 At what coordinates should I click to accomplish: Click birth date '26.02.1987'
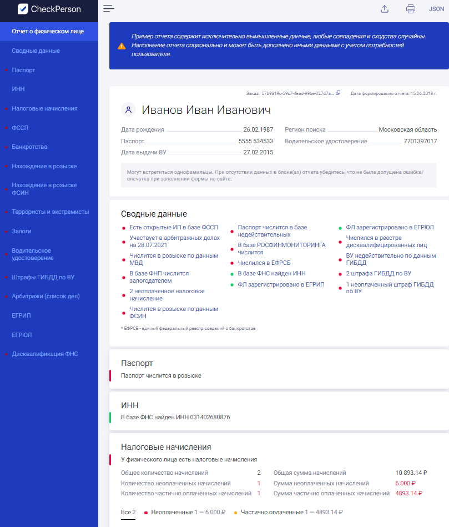point(258,129)
